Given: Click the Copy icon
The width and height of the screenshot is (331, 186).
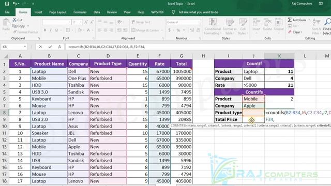Looking at the screenshot, I should point(14,26).
